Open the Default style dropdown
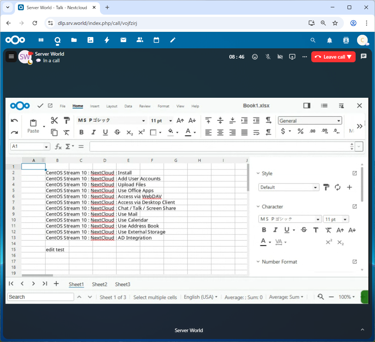The image size is (375, 342). tap(289, 187)
